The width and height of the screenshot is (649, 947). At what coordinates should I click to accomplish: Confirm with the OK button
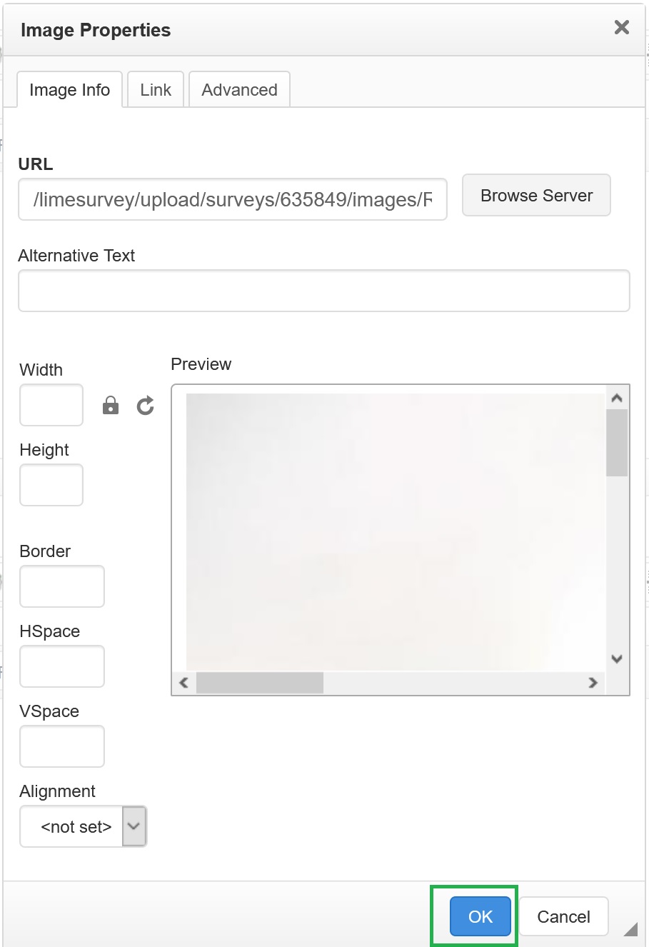pos(481,916)
